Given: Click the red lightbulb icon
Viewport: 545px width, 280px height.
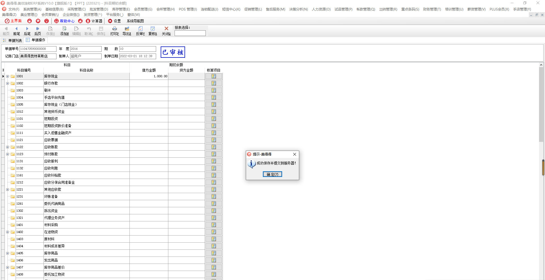Looking at the screenshot, I should [x=47, y=21].
